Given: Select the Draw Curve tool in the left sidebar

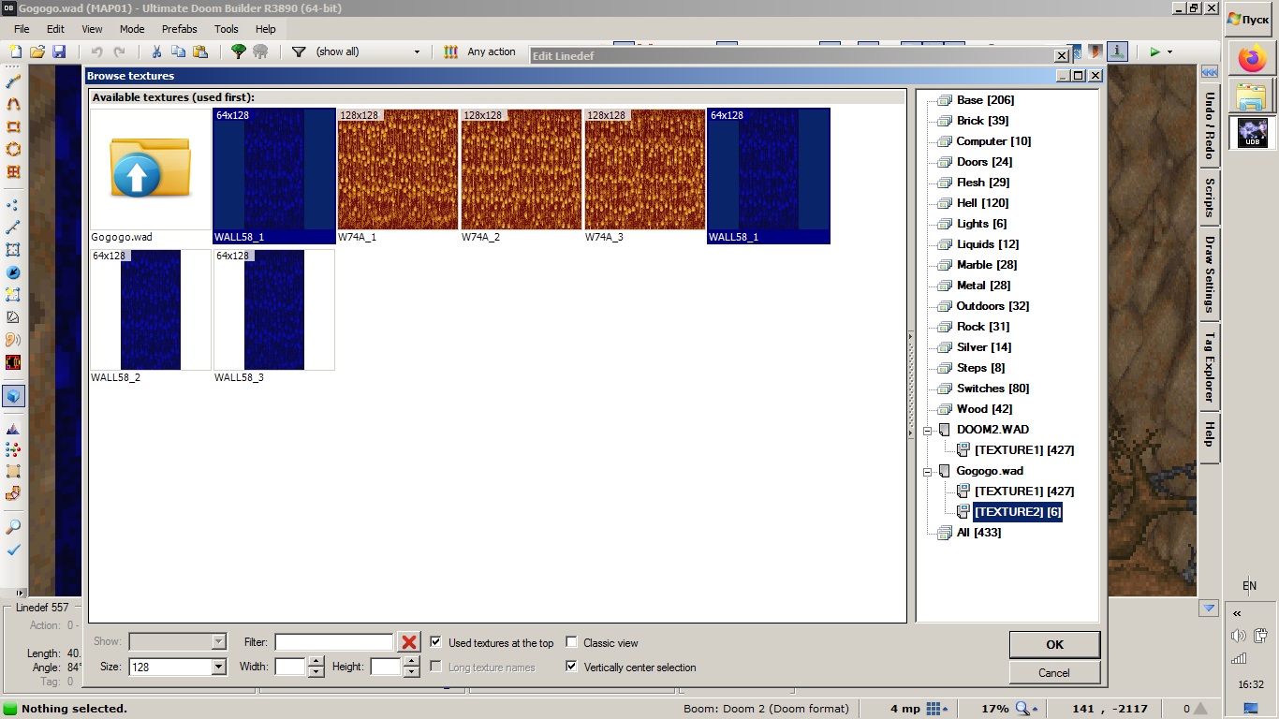Looking at the screenshot, I should click(x=13, y=105).
